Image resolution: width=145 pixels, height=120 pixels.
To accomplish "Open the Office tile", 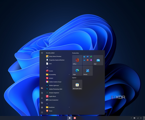I will (77, 60).
